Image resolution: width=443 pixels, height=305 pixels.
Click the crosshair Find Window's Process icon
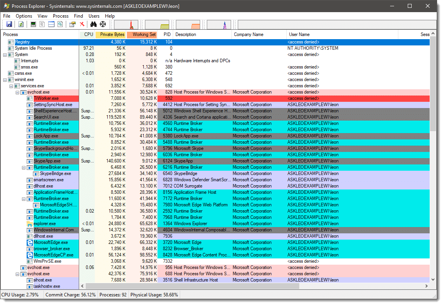point(103,24)
